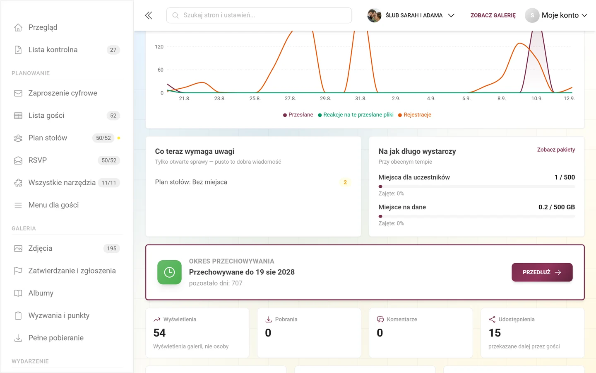596x373 pixels.
Task: Go to Lista gości in sidebar
Action: tap(67, 116)
